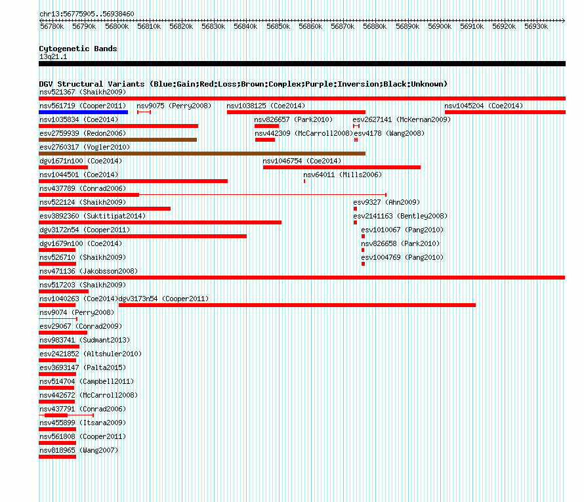
Task: Click the long red nsv471136 loss bar
Action: pyautogui.click(x=302, y=278)
